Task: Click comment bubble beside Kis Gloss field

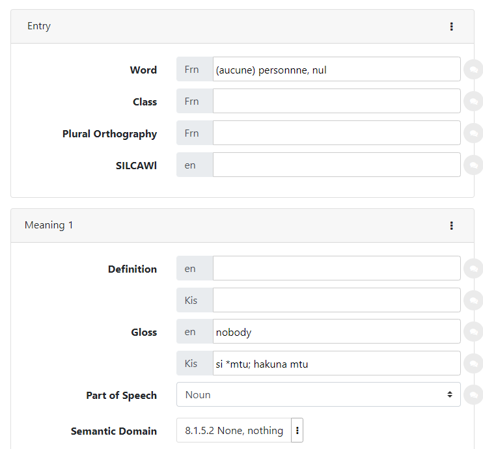Action: (x=473, y=363)
